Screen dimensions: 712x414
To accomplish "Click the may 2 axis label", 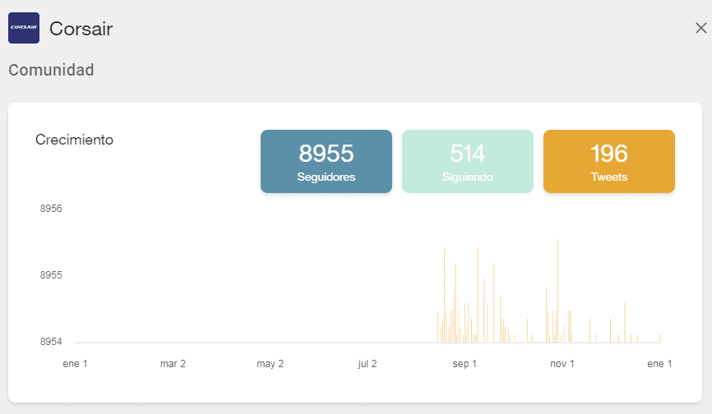I will 270,364.
